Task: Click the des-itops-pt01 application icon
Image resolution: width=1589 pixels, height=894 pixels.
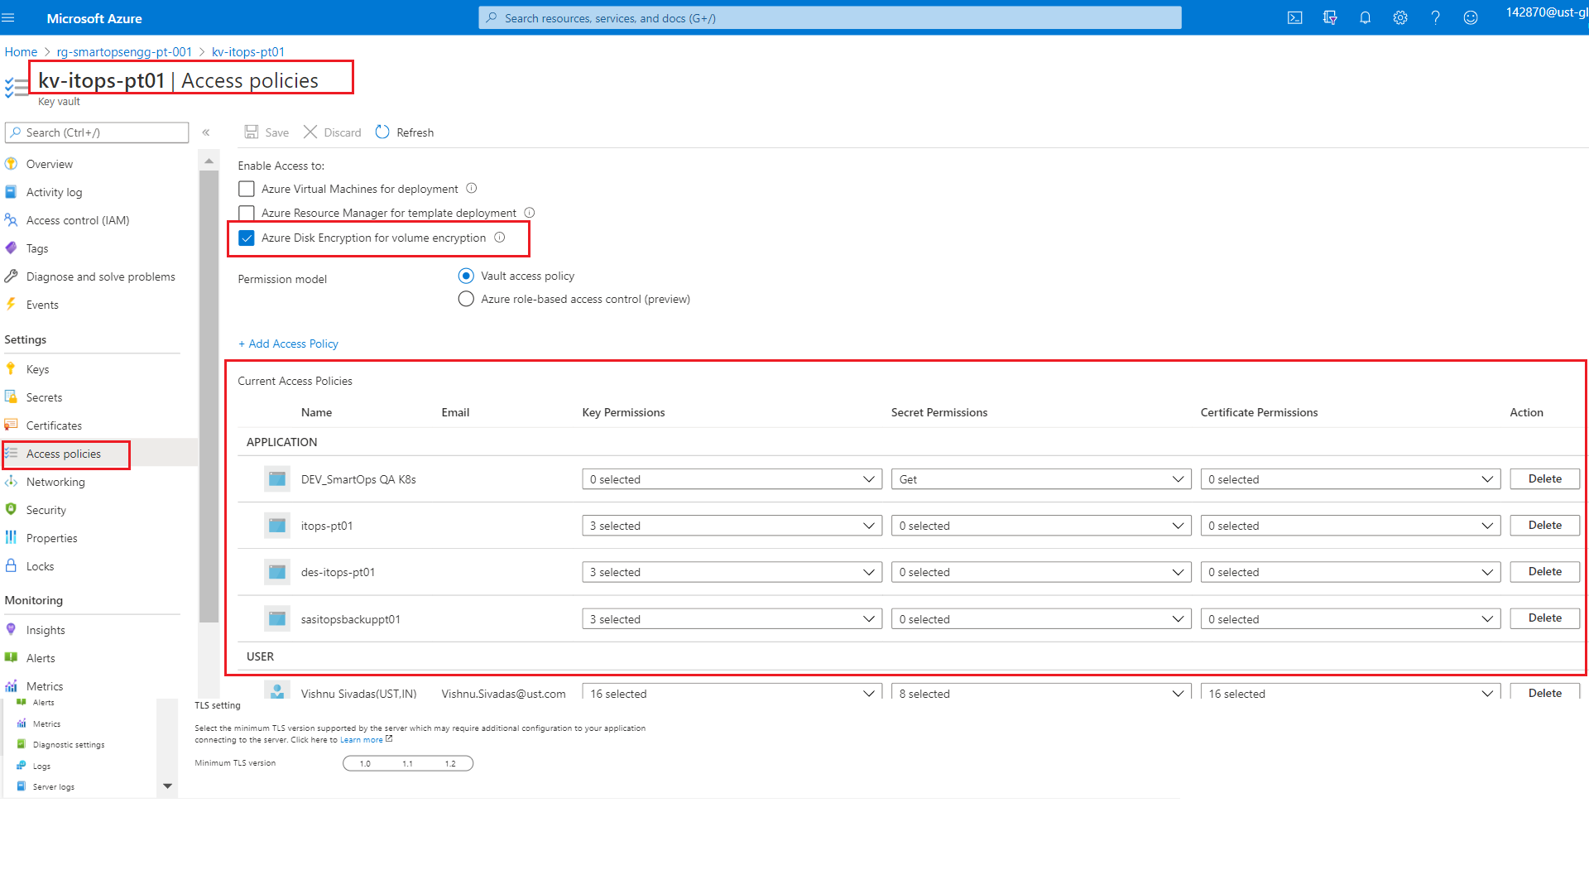Action: 277,572
